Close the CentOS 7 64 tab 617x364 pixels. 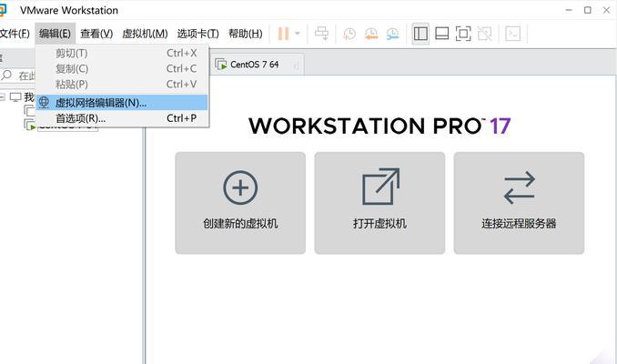(296, 66)
